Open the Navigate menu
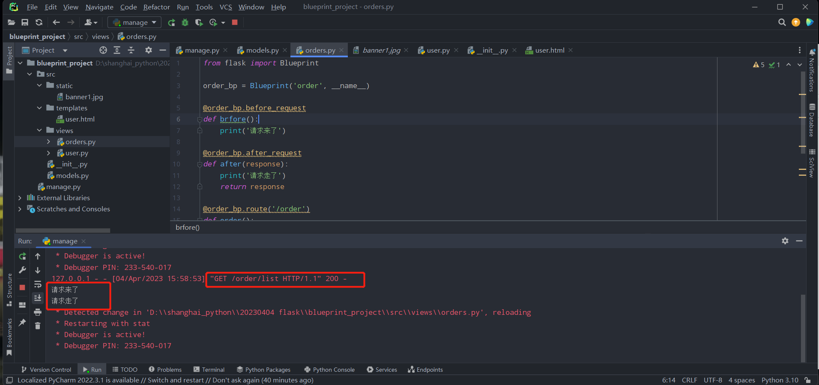This screenshot has height=385, width=819. click(99, 7)
